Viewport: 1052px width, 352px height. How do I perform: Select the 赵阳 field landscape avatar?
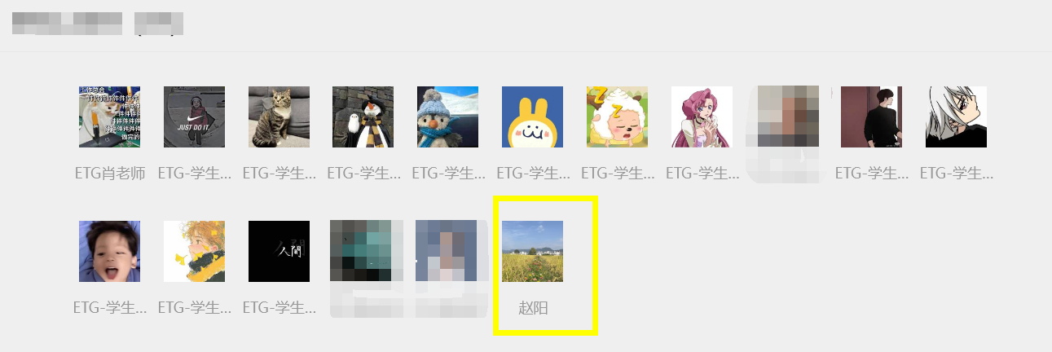(532, 251)
